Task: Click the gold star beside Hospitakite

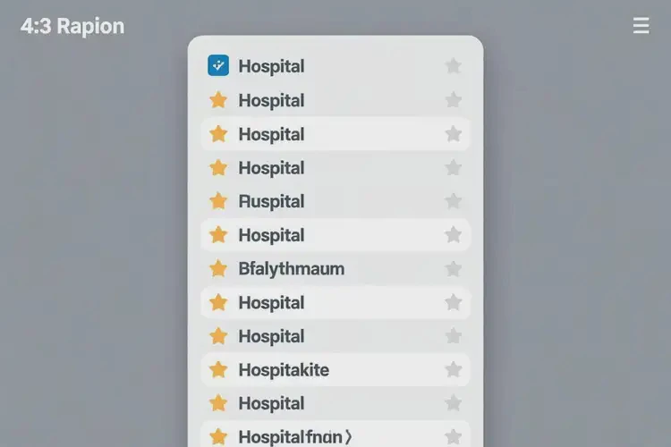Action: point(217,369)
